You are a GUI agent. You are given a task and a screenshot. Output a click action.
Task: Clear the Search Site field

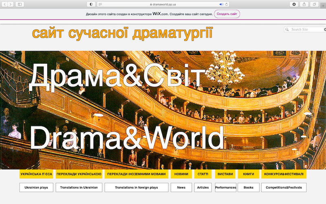point(325,29)
